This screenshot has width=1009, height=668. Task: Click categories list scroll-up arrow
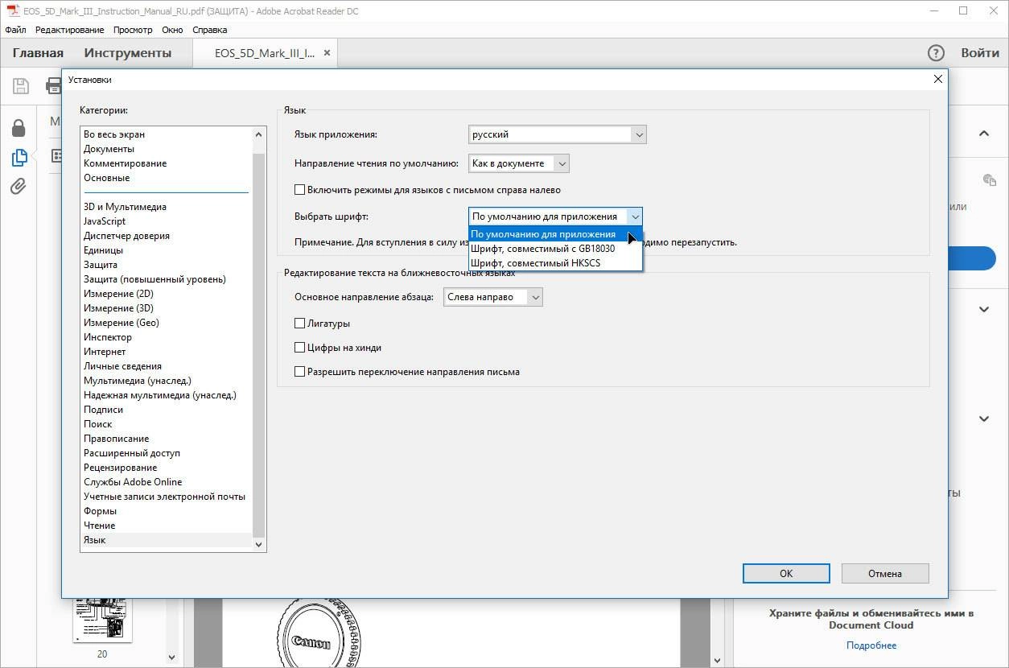(259, 134)
